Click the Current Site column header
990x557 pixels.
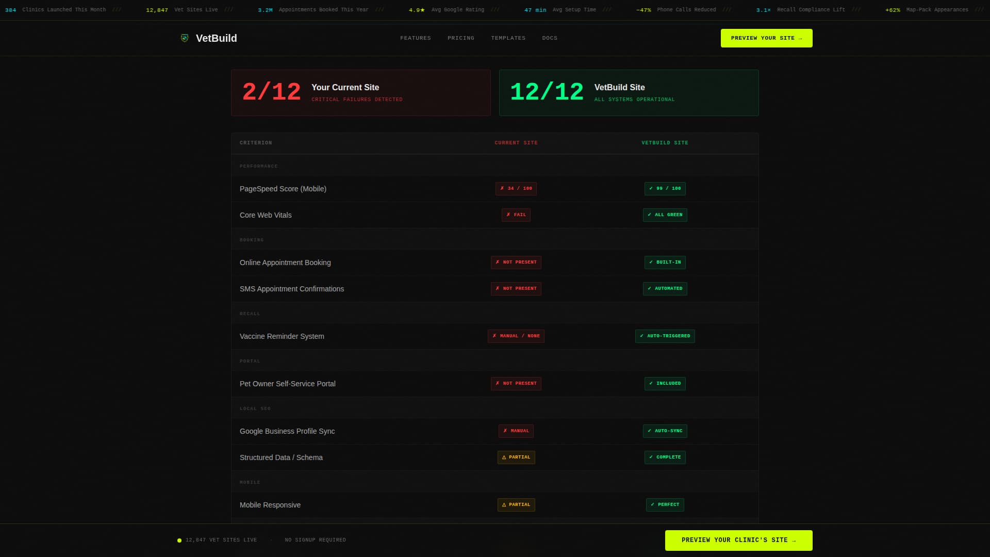coord(516,143)
